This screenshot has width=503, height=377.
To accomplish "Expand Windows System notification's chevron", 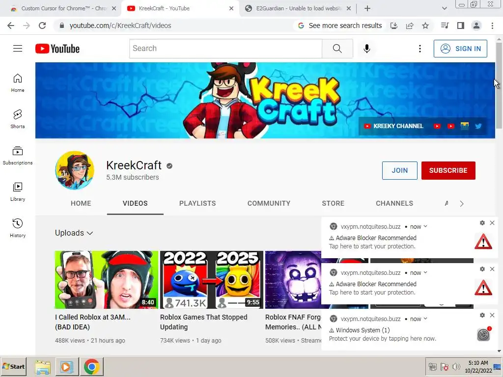I will (x=425, y=319).
